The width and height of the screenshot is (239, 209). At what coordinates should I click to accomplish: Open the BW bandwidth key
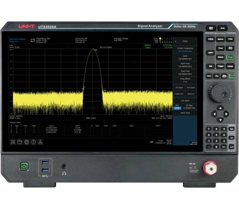click(x=211, y=66)
